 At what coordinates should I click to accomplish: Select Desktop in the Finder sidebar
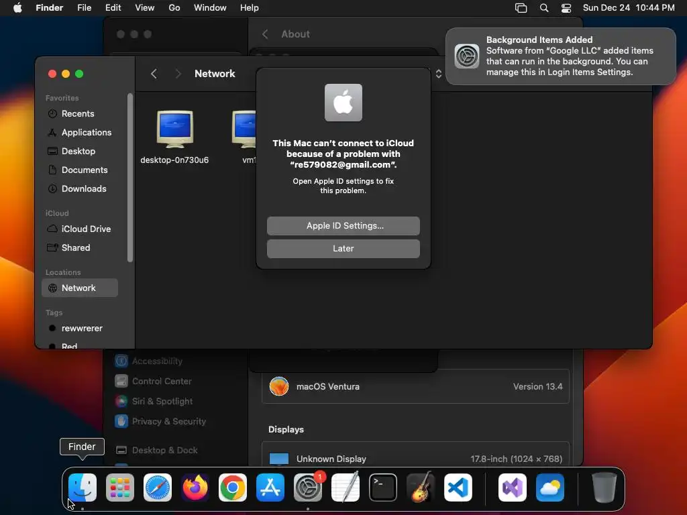click(80, 152)
